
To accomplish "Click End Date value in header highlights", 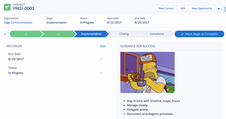I will coord(142,23).
